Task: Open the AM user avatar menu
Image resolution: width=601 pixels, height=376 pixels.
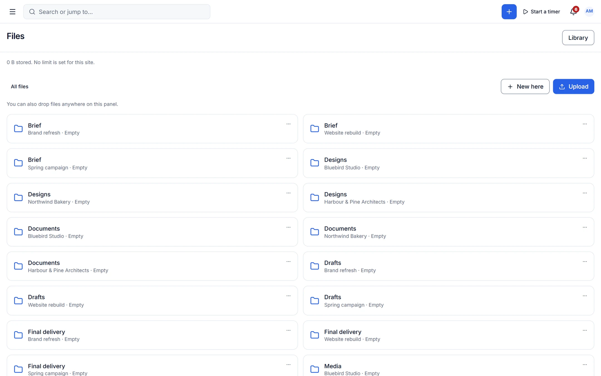Action: [589, 11]
